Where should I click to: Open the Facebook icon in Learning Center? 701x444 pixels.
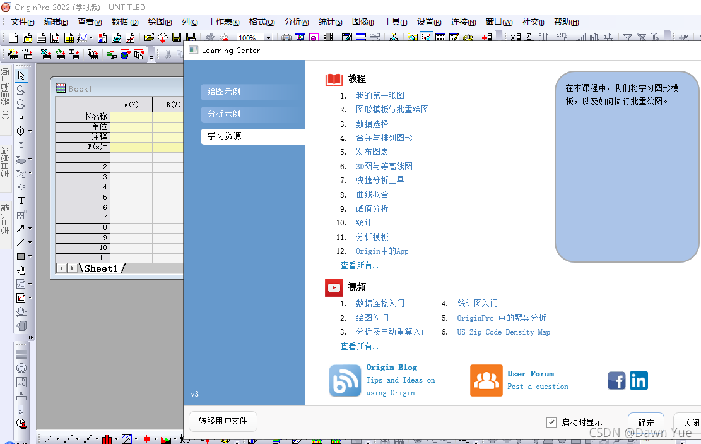[616, 380]
